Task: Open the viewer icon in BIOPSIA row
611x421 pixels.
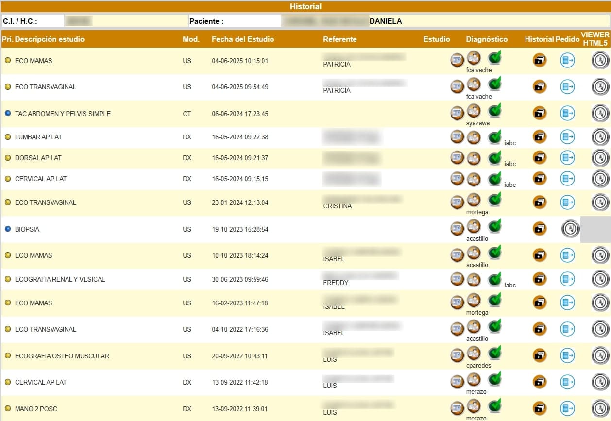Action: click(571, 229)
